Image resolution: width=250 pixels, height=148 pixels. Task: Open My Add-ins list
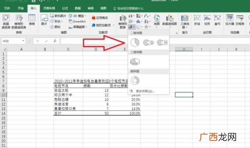(x=103, y=25)
